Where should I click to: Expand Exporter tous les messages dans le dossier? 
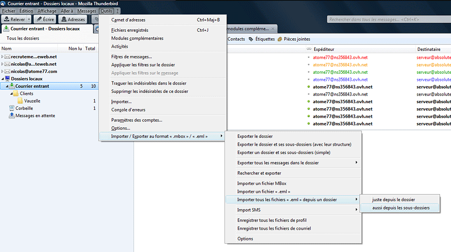tap(293, 163)
